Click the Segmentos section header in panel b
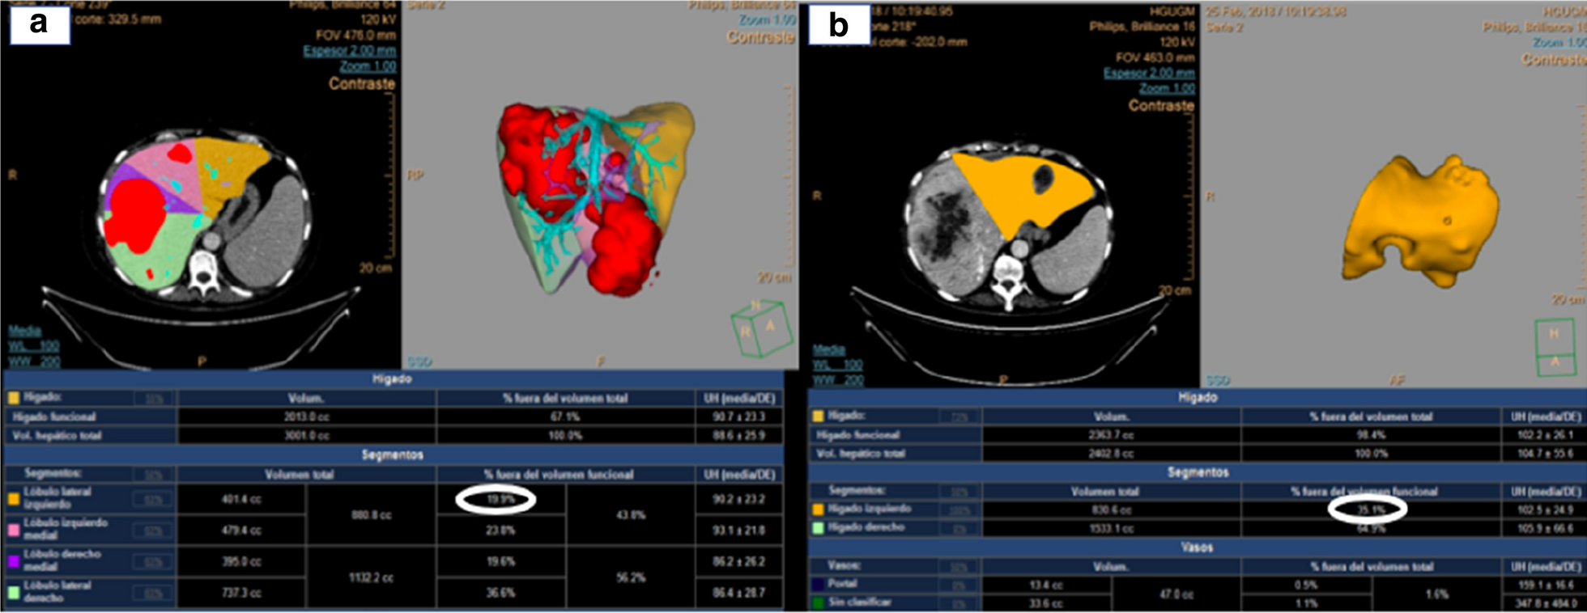 pyautogui.click(x=1197, y=472)
